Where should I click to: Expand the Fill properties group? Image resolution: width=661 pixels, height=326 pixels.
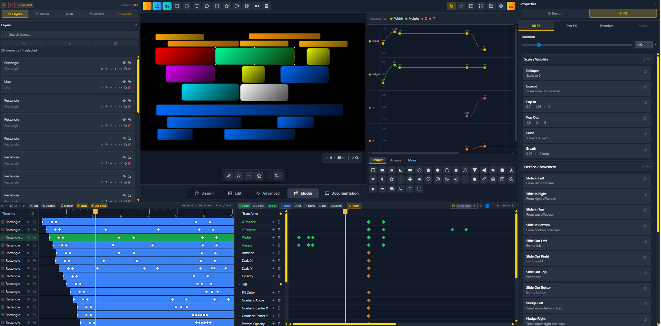tap(240, 284)
